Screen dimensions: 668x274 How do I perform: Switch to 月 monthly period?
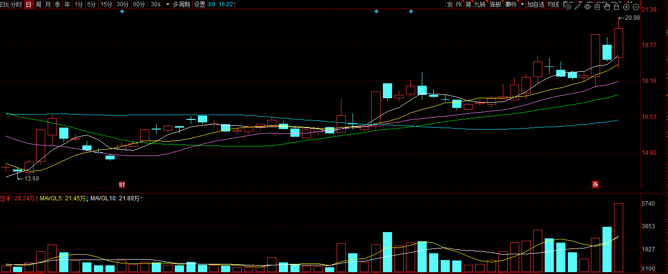[48, 4]
